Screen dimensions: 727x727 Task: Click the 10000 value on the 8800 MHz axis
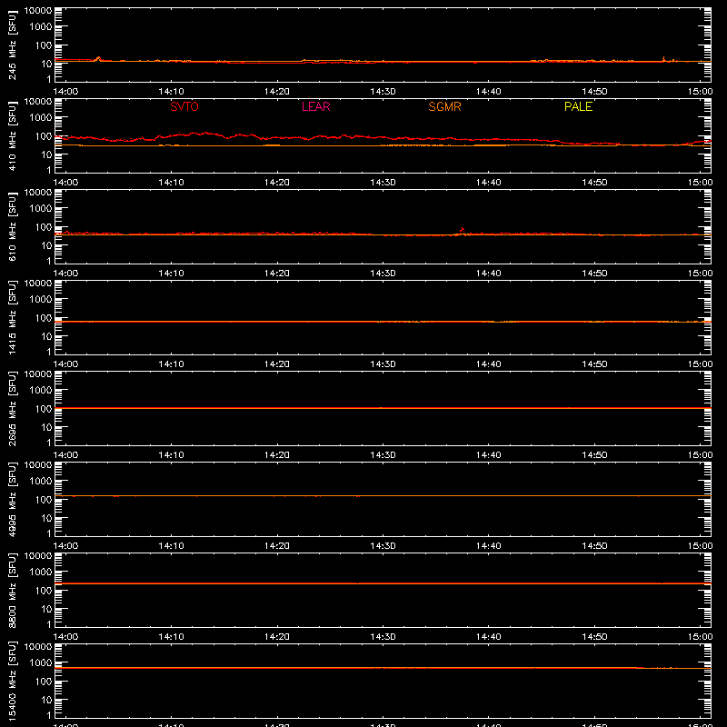(38, 556)
